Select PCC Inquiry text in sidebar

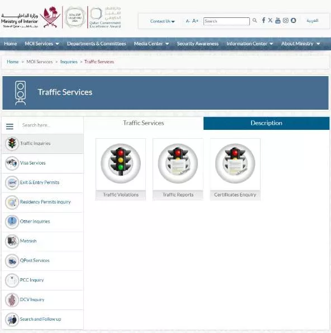click(32, 280)
